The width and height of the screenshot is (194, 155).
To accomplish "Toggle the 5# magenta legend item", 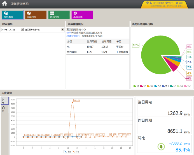I will pyautogui.click(x=143, y=86).
